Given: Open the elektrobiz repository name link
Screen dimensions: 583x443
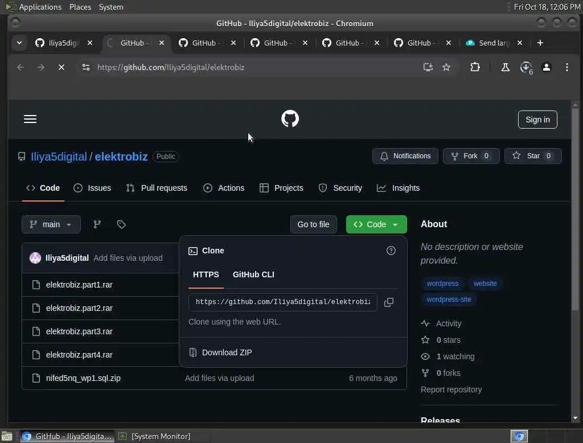Looking at the screenshot, I should click(x=121, y=157).
